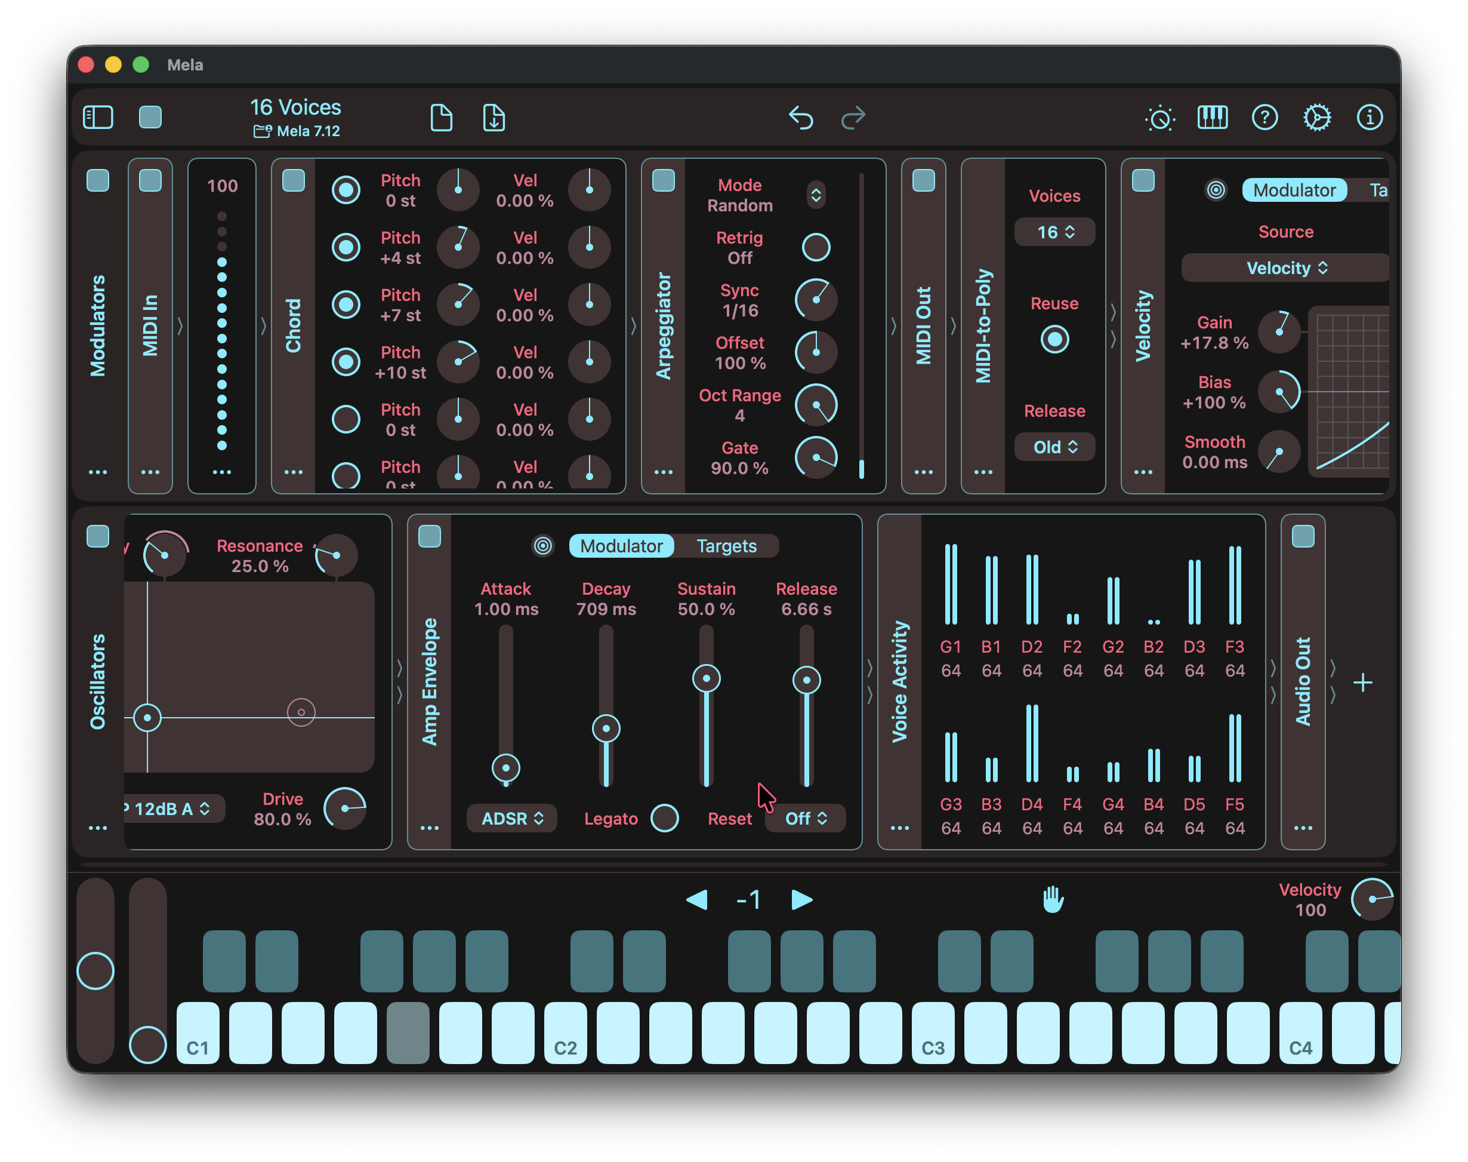1468x1162 pixels.
Task: Click the undo arrow icon
Action: pyautogui.click(x=801, y=118)
